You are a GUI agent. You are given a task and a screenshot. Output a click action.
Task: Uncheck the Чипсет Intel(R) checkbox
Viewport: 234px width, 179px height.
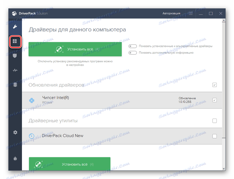[215, 100]
